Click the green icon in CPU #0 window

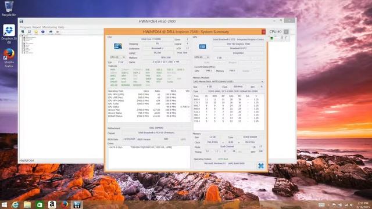(x=271, y=38)
